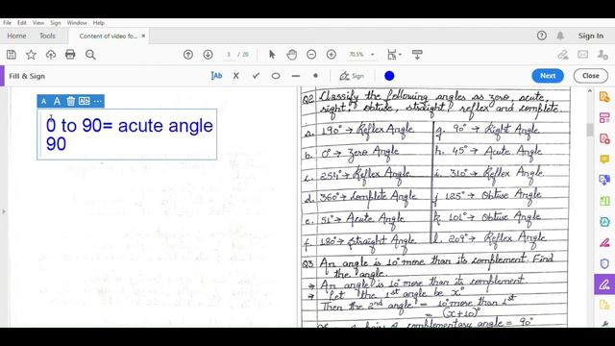Open the notifications bell
The height and width of the screenshot is (346, 615).
pyautogui.click(x=560, y=36)
